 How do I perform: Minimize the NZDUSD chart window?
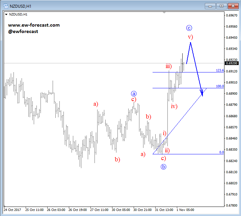click(211, 6)
